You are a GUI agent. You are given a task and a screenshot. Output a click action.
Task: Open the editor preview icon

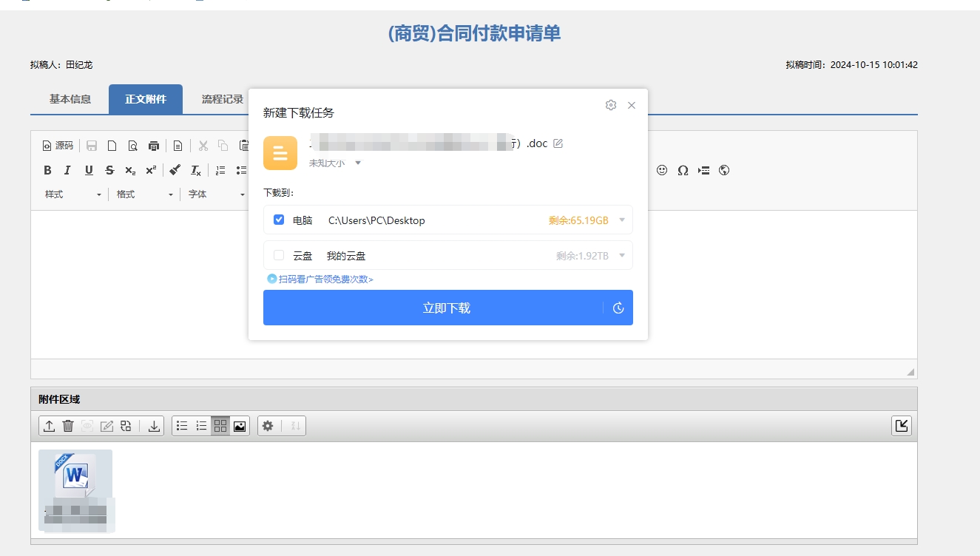(133, 146)
